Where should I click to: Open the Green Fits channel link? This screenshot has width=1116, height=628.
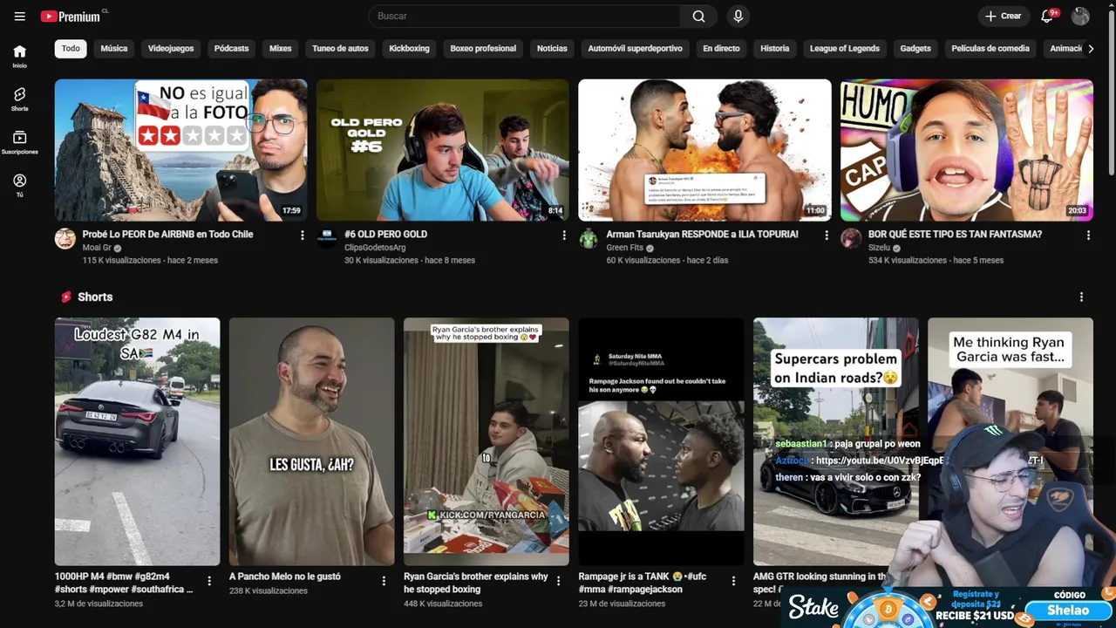click(x=627, y=248)
